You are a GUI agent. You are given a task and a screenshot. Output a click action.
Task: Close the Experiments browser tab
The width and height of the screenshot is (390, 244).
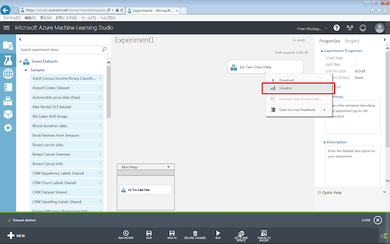coord(177,11)
